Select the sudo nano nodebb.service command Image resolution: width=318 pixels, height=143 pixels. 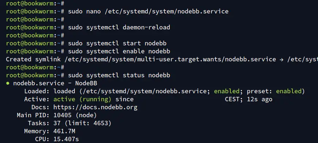click(148, 12)
